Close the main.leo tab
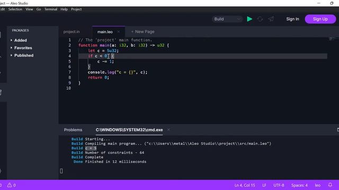This screenshot has height=190, width=339. [x=118, y=32]
